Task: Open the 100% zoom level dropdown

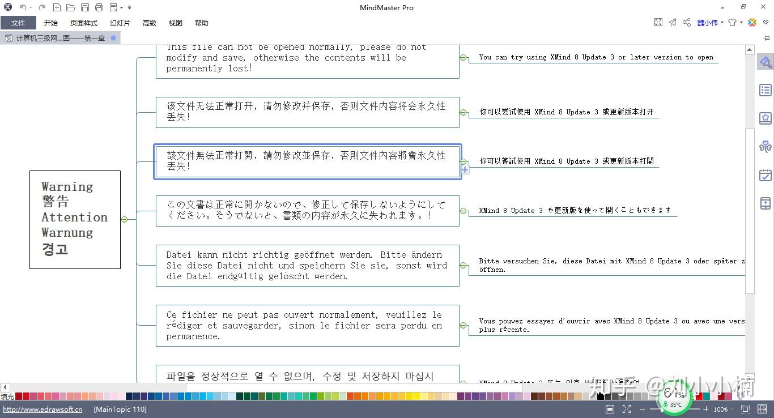Action: pyautogui.click(x=723, y=409)
